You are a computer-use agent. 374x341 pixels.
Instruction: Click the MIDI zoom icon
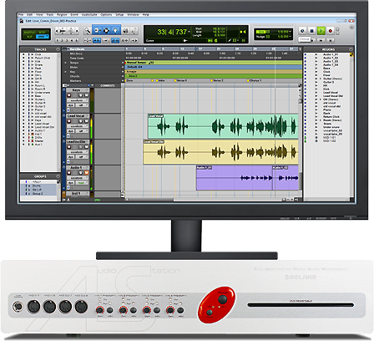(71, 31)
